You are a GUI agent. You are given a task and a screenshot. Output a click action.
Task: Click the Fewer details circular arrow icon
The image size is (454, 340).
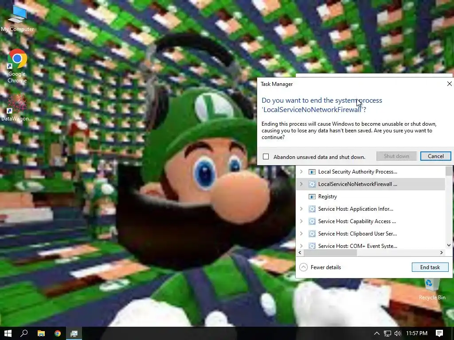tap(303, 267)
